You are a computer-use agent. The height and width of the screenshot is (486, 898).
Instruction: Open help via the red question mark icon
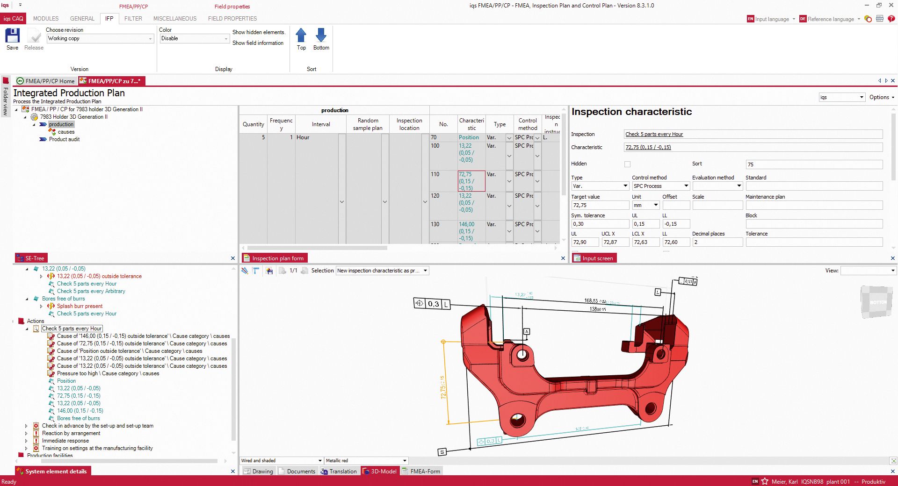pos(892,19)
